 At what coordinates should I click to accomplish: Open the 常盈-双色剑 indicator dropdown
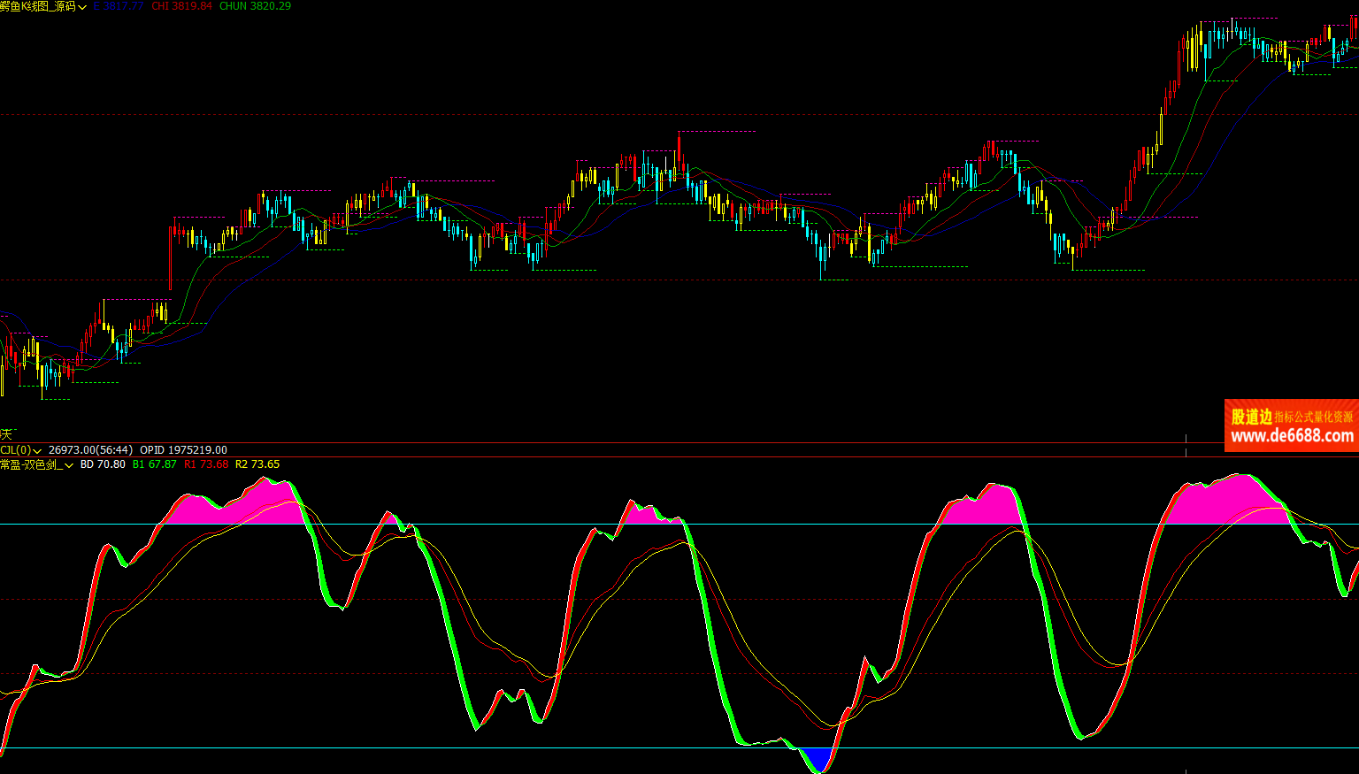tap(68, 465)
